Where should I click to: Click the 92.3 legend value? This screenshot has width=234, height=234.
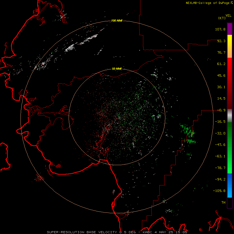click(221, 41)
